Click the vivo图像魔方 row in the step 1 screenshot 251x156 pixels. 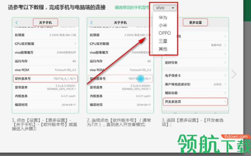tap(45, 53)
